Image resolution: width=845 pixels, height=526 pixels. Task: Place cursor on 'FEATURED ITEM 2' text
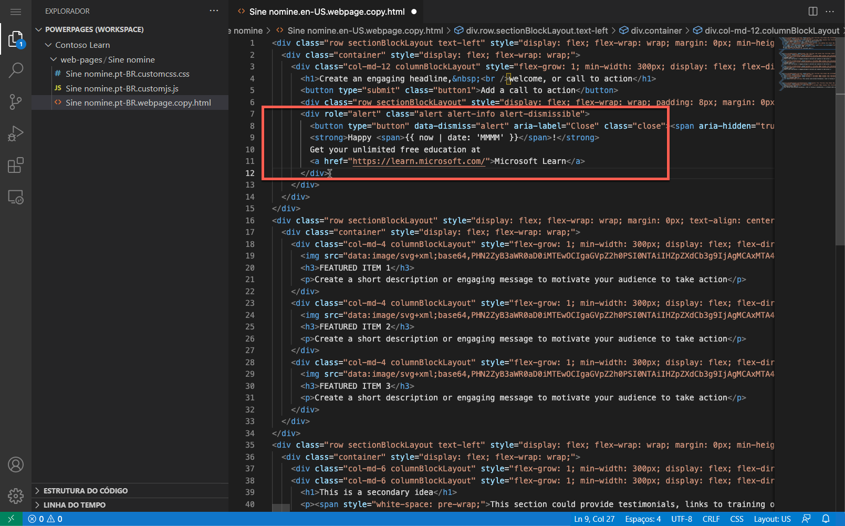[355, 327]
